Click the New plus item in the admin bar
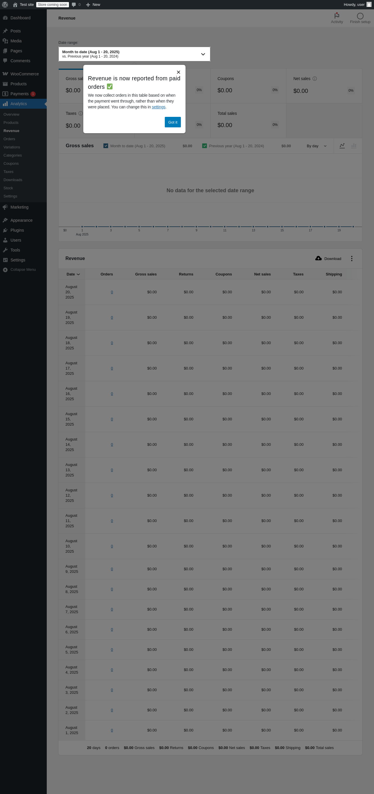This screenshot has height=794, width=374. [93, 5]
